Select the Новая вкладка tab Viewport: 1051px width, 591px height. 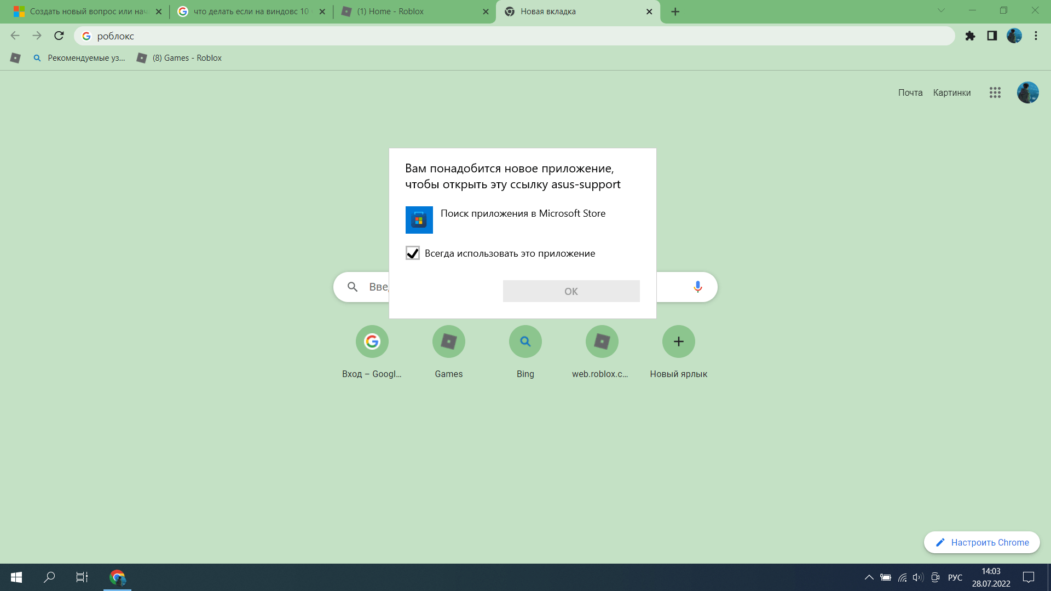(578, 11)
